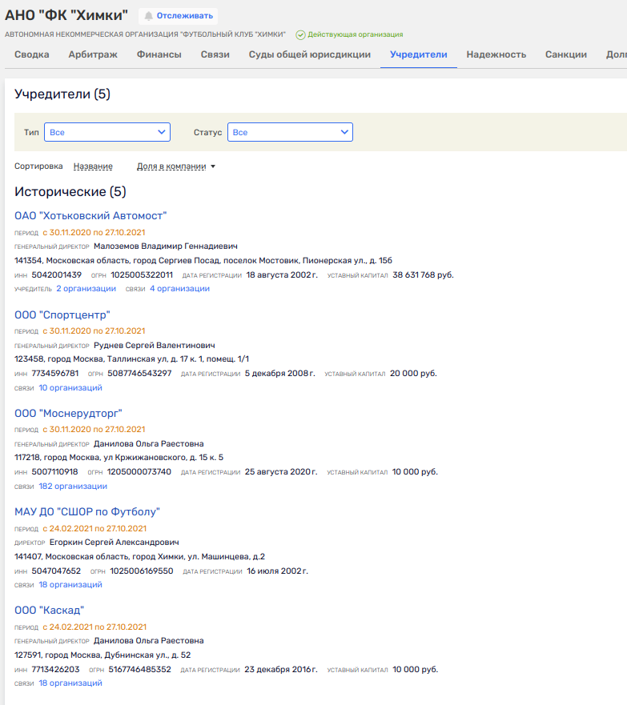Switch to the Надежность tab
627x705 pixels.
point(496,54)
